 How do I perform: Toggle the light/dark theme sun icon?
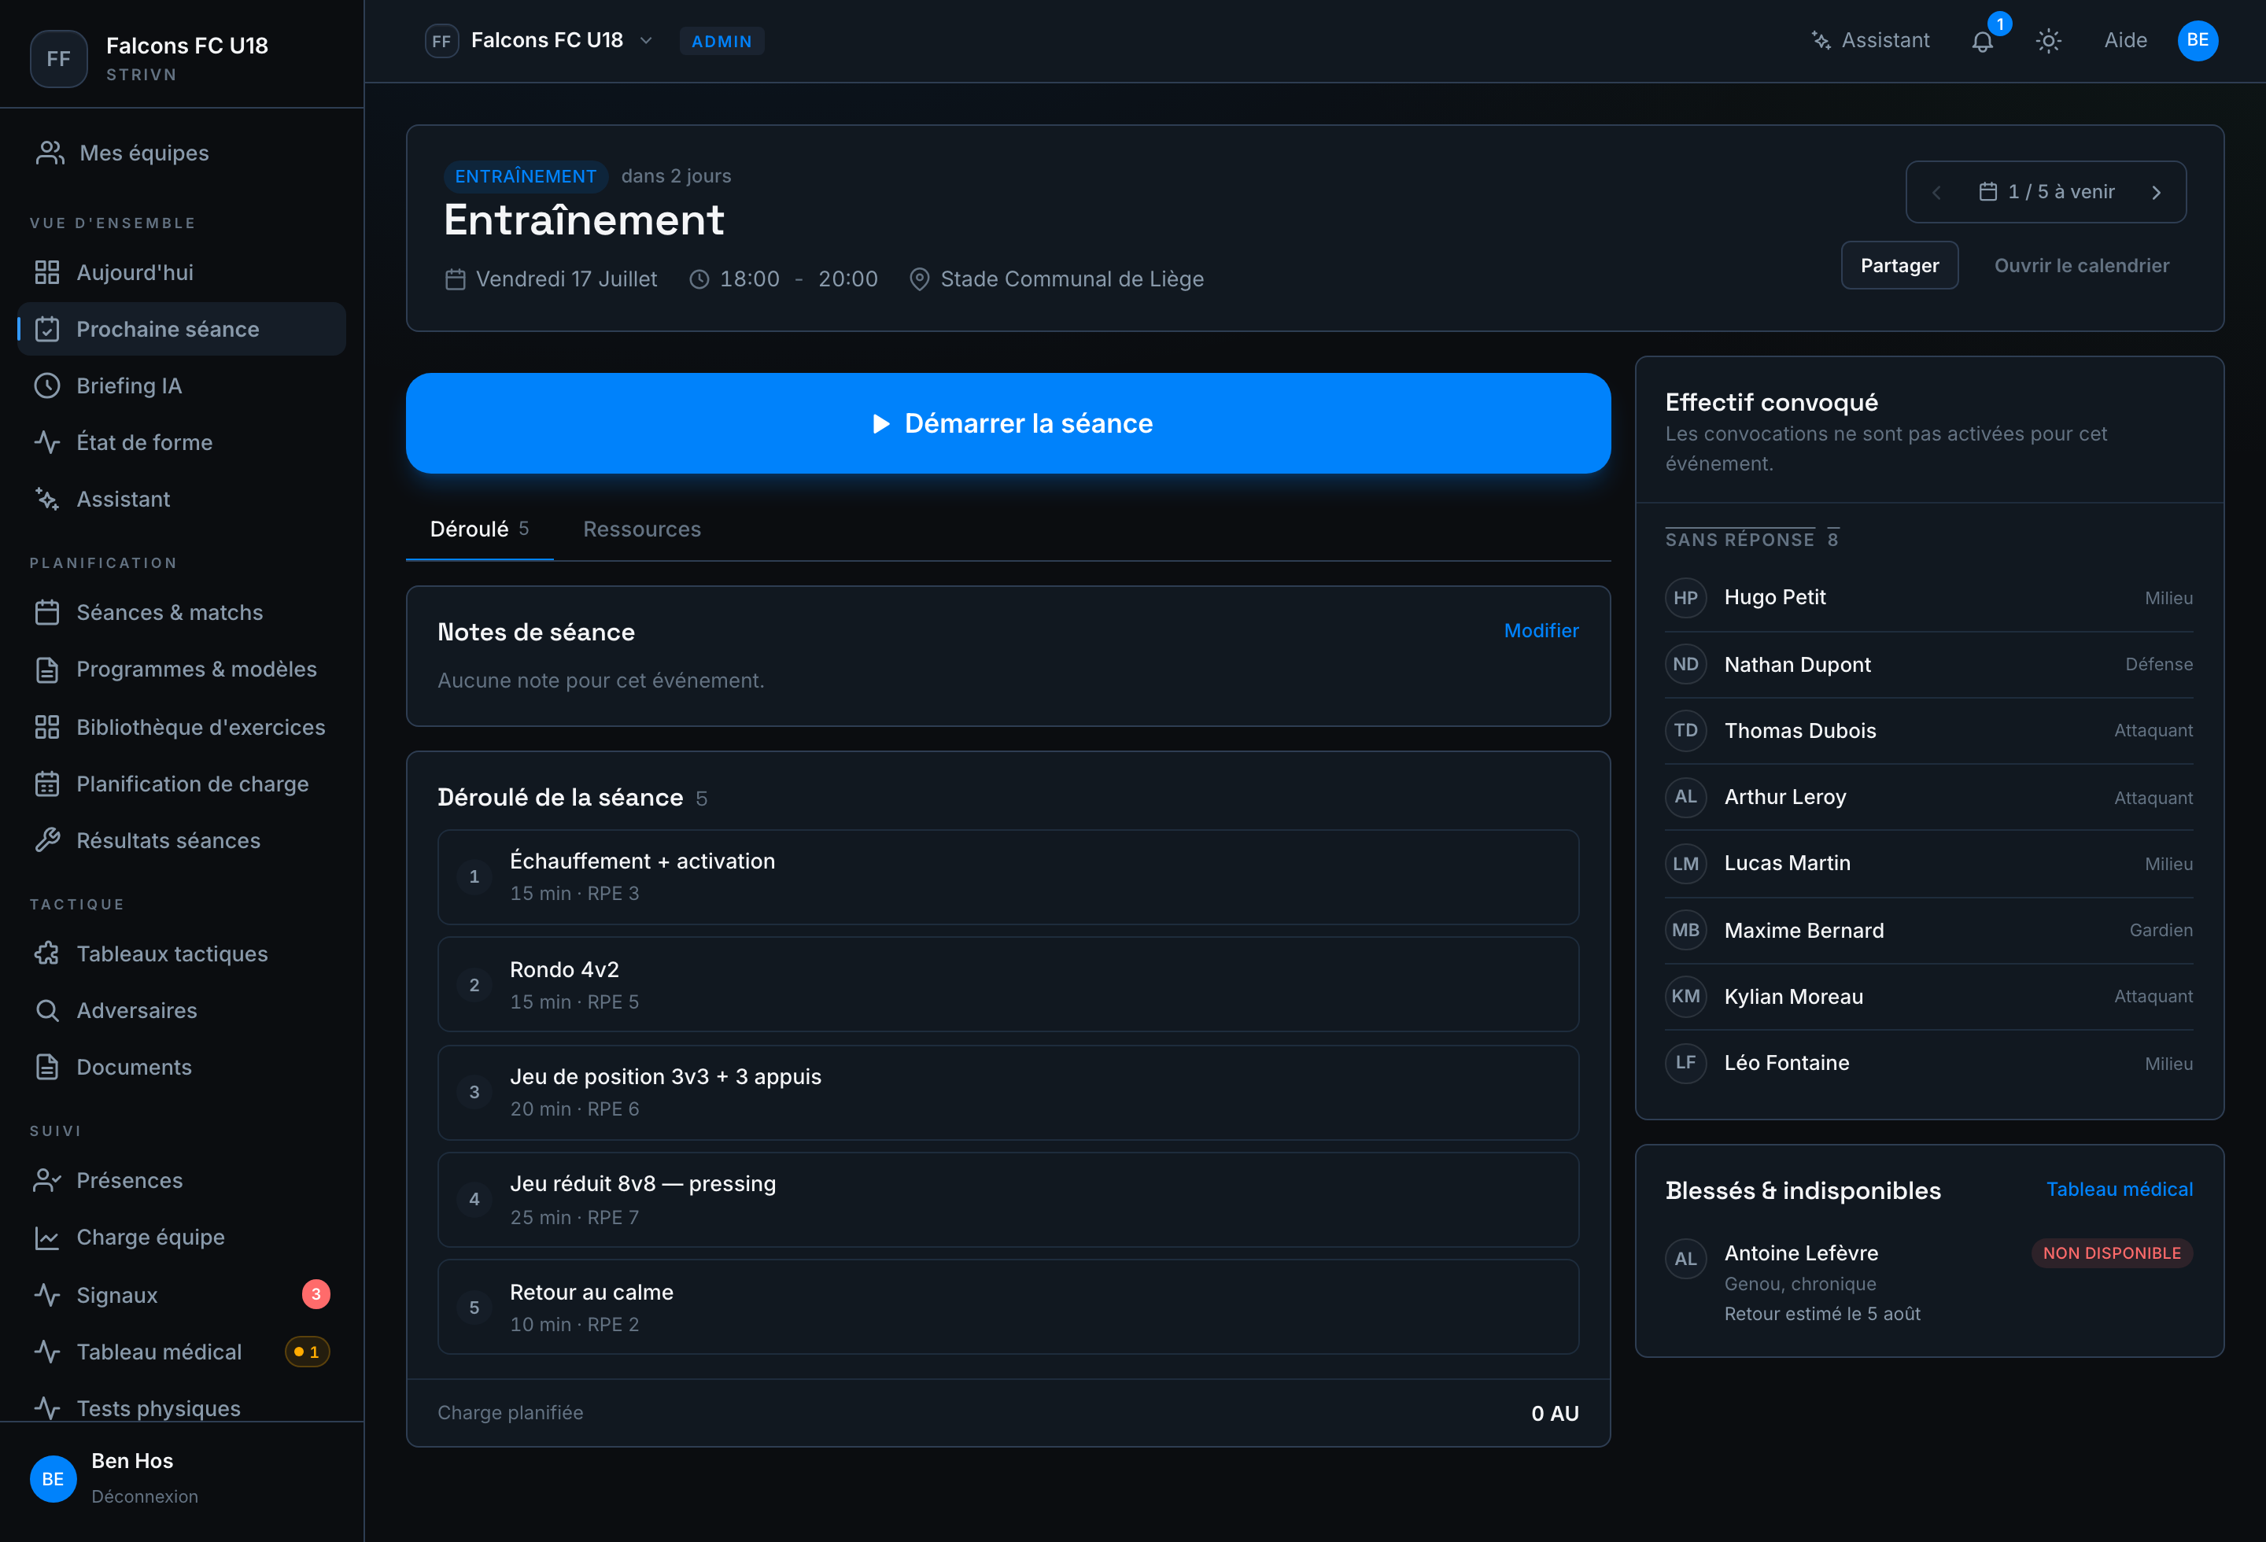click(2049, 41)
